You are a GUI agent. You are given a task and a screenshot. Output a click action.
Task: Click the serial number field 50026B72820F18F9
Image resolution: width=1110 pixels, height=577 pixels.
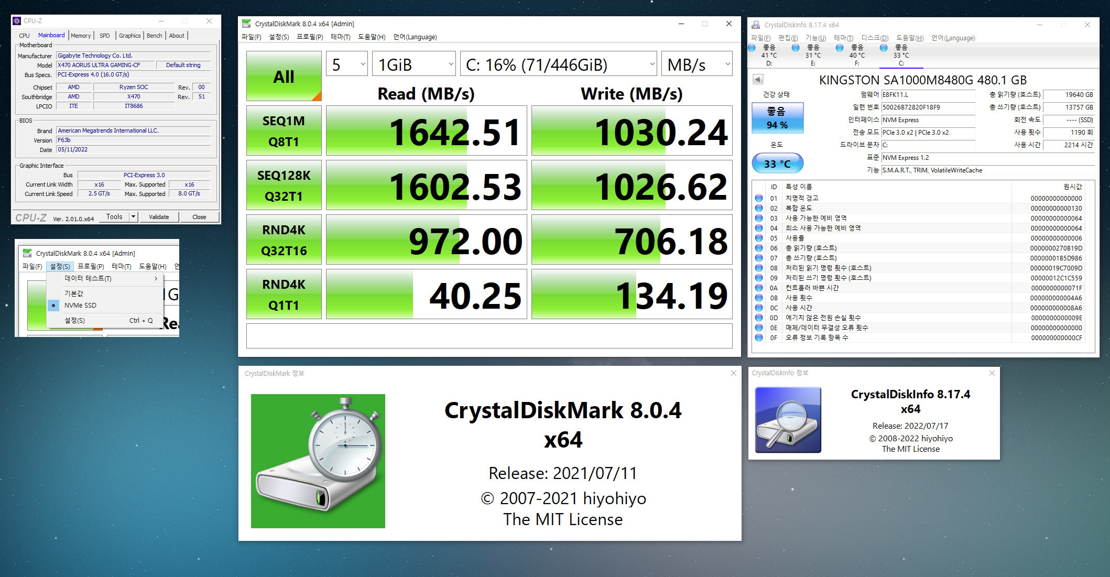pyautogui.click(x=928, y=107)
